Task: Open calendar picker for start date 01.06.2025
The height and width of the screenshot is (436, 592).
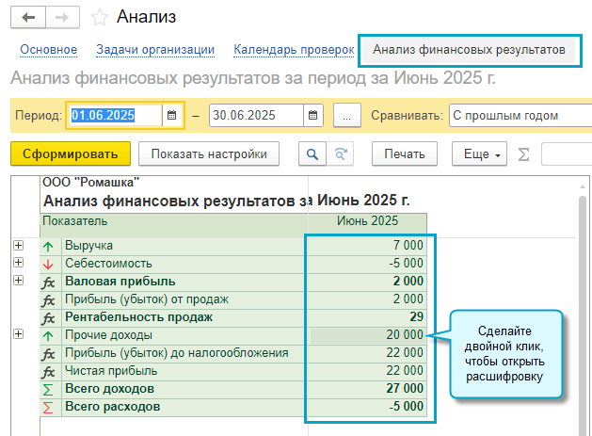Action: [171, 116]
